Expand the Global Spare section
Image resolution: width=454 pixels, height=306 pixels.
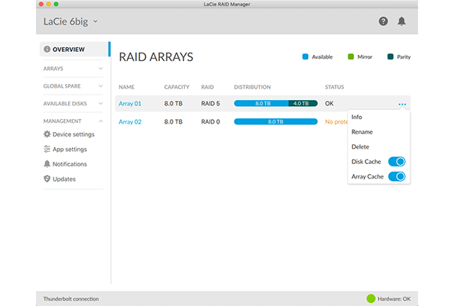click(x=73, y=85)
